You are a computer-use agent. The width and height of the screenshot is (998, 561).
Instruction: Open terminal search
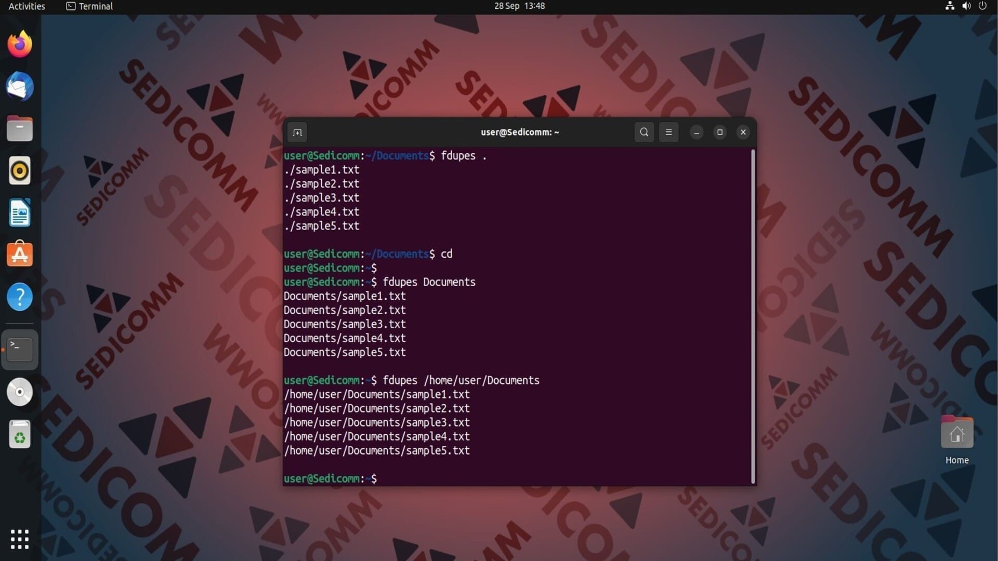[644, 132]
